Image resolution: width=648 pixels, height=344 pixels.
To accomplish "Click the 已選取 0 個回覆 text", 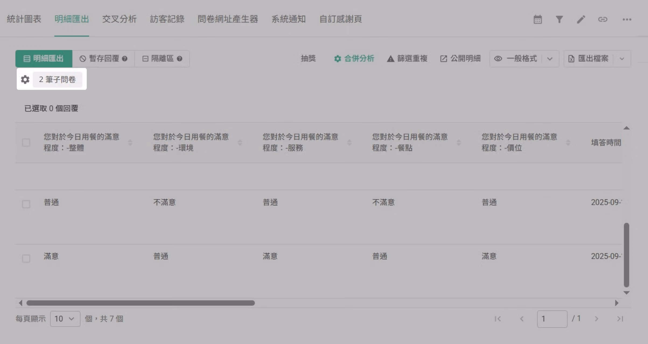I will pyautogui.click(x=51, y=108).
